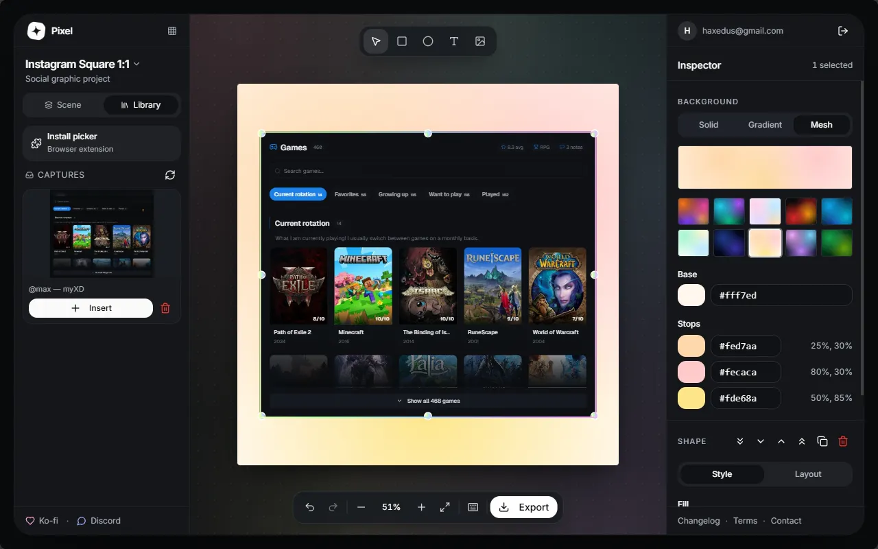Click the 80%, 30% stop position
This screenshot has height=549, width=878.
click(831, 372)
